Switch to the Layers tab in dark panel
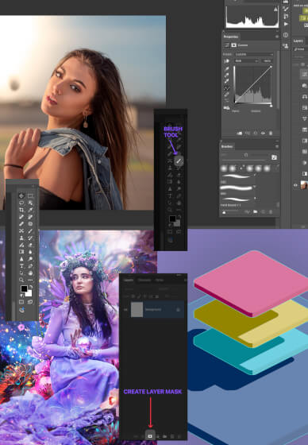The image size is (308, 445). 129,280
